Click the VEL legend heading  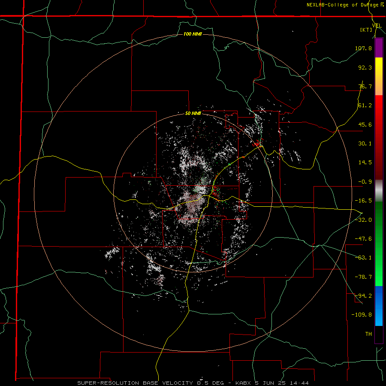pyautogui.click(x=377, y=26)
